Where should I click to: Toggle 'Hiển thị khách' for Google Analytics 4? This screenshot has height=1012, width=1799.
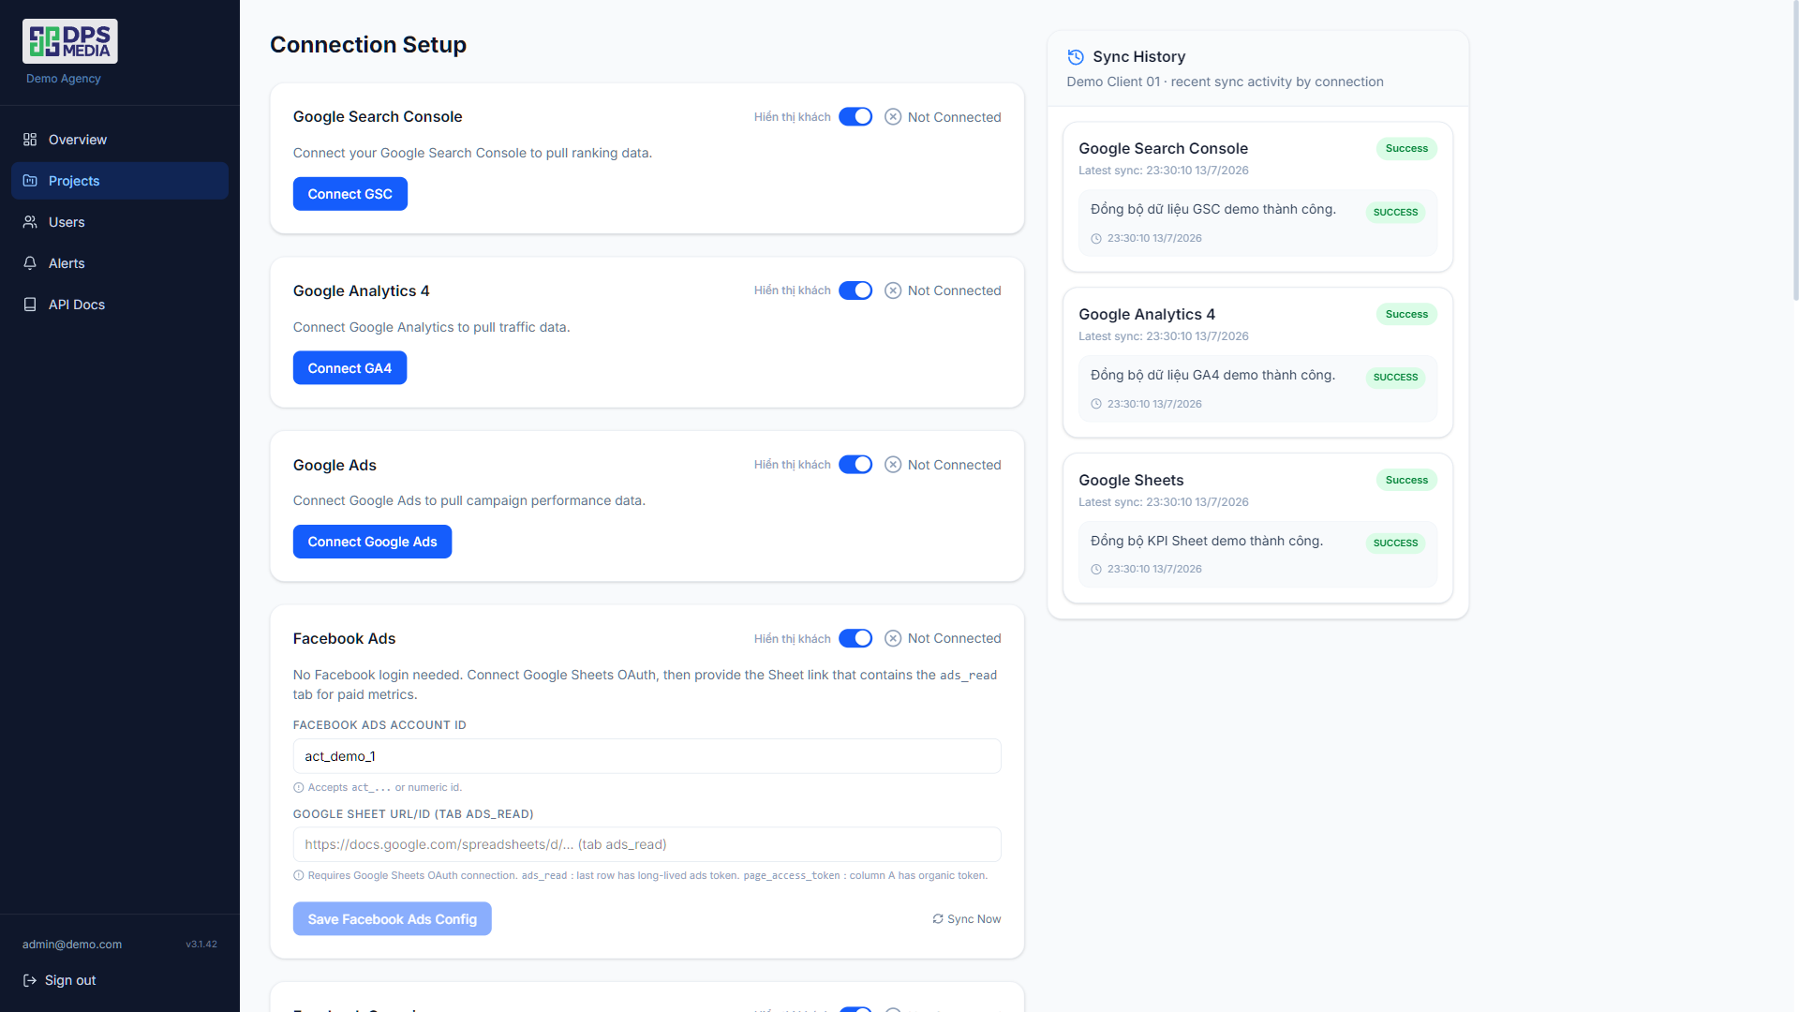(x=855, y=290)
